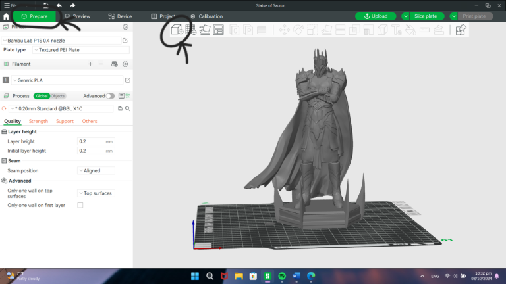Image resolution: width=506 pixels, height=284 pixels.
Task: Toggle the Advanced settings switch
Action: point(111,96)
